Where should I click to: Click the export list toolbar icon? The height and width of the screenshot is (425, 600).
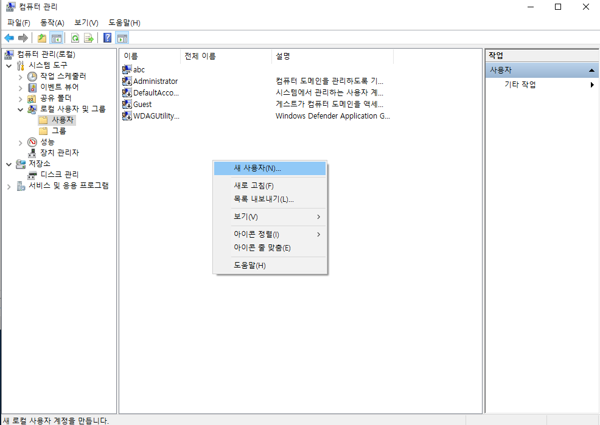point(89,38)
